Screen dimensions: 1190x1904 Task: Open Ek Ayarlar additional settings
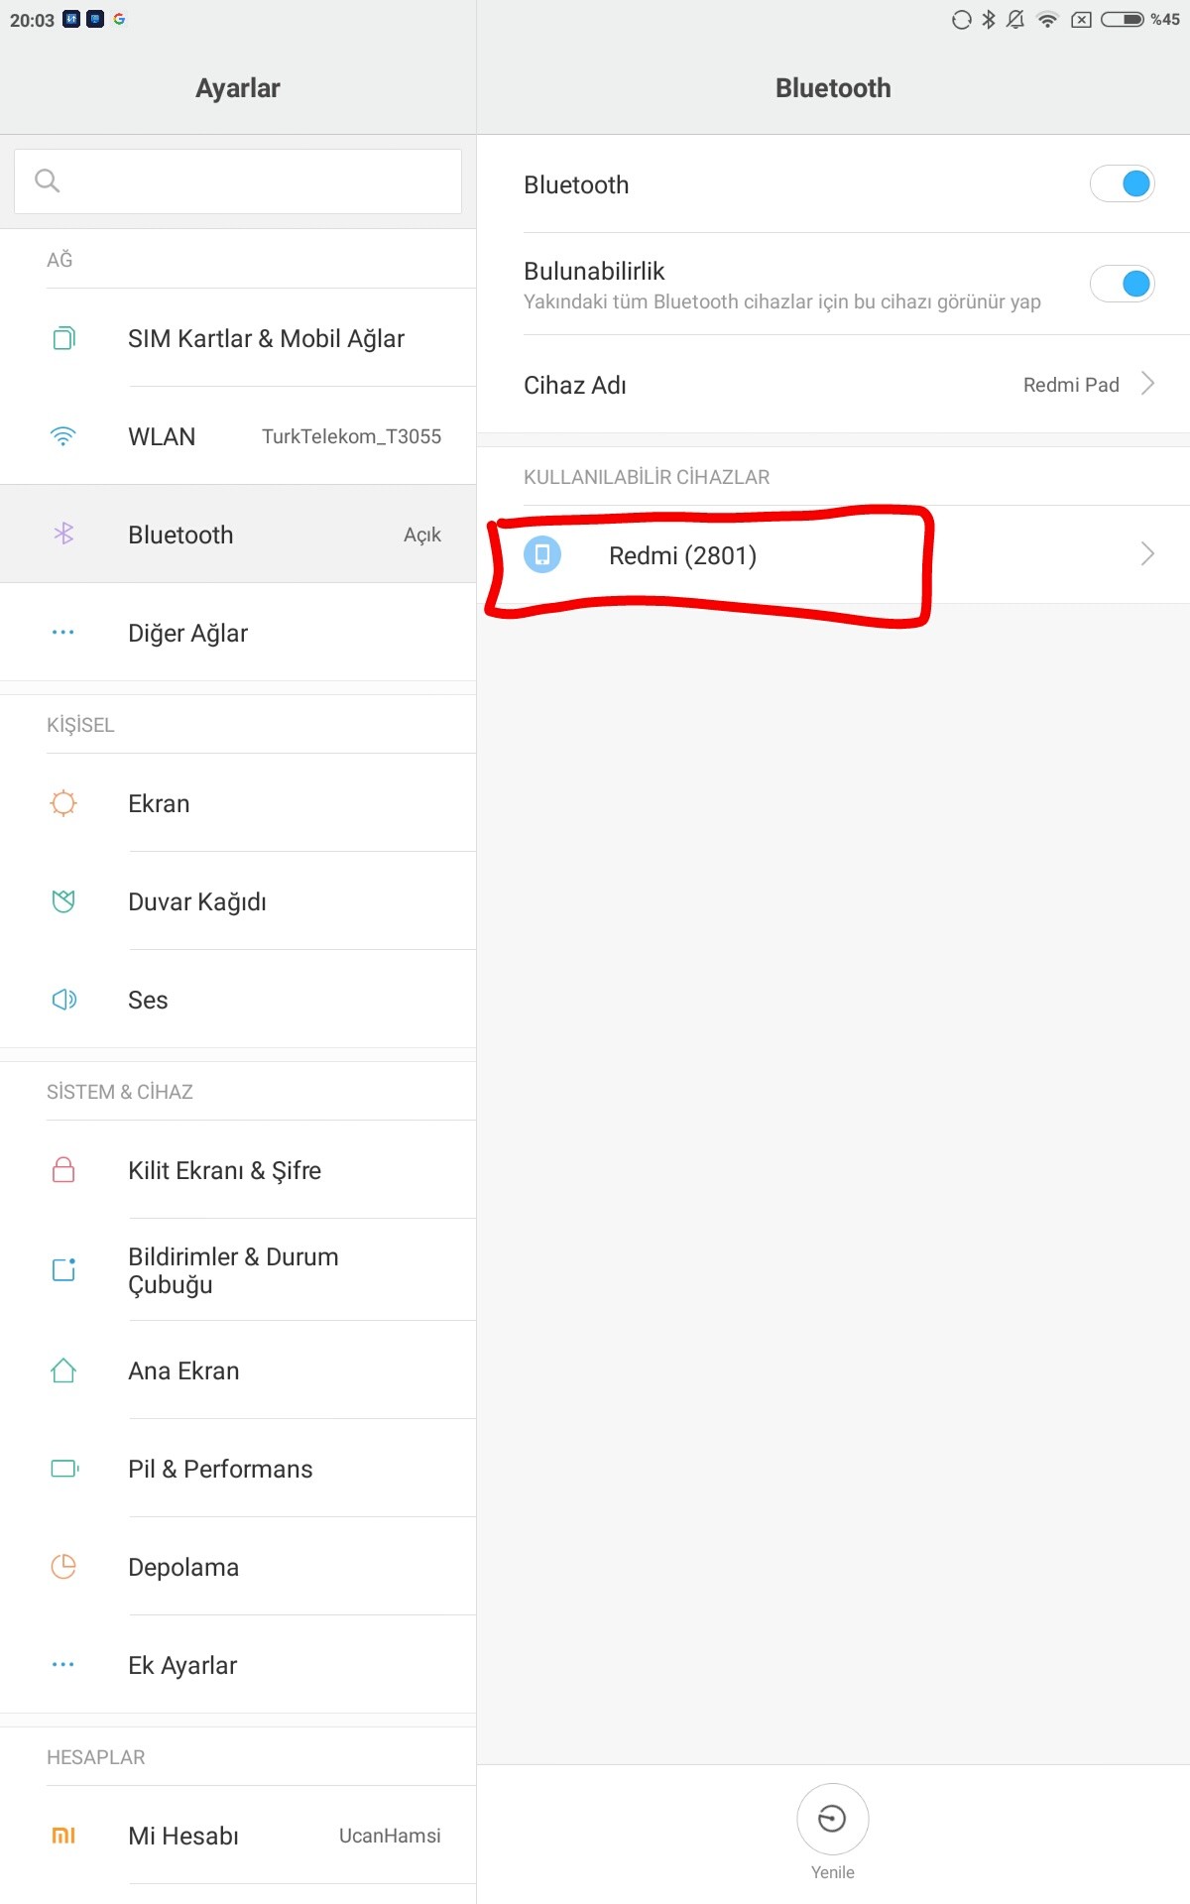(238, 1665)
